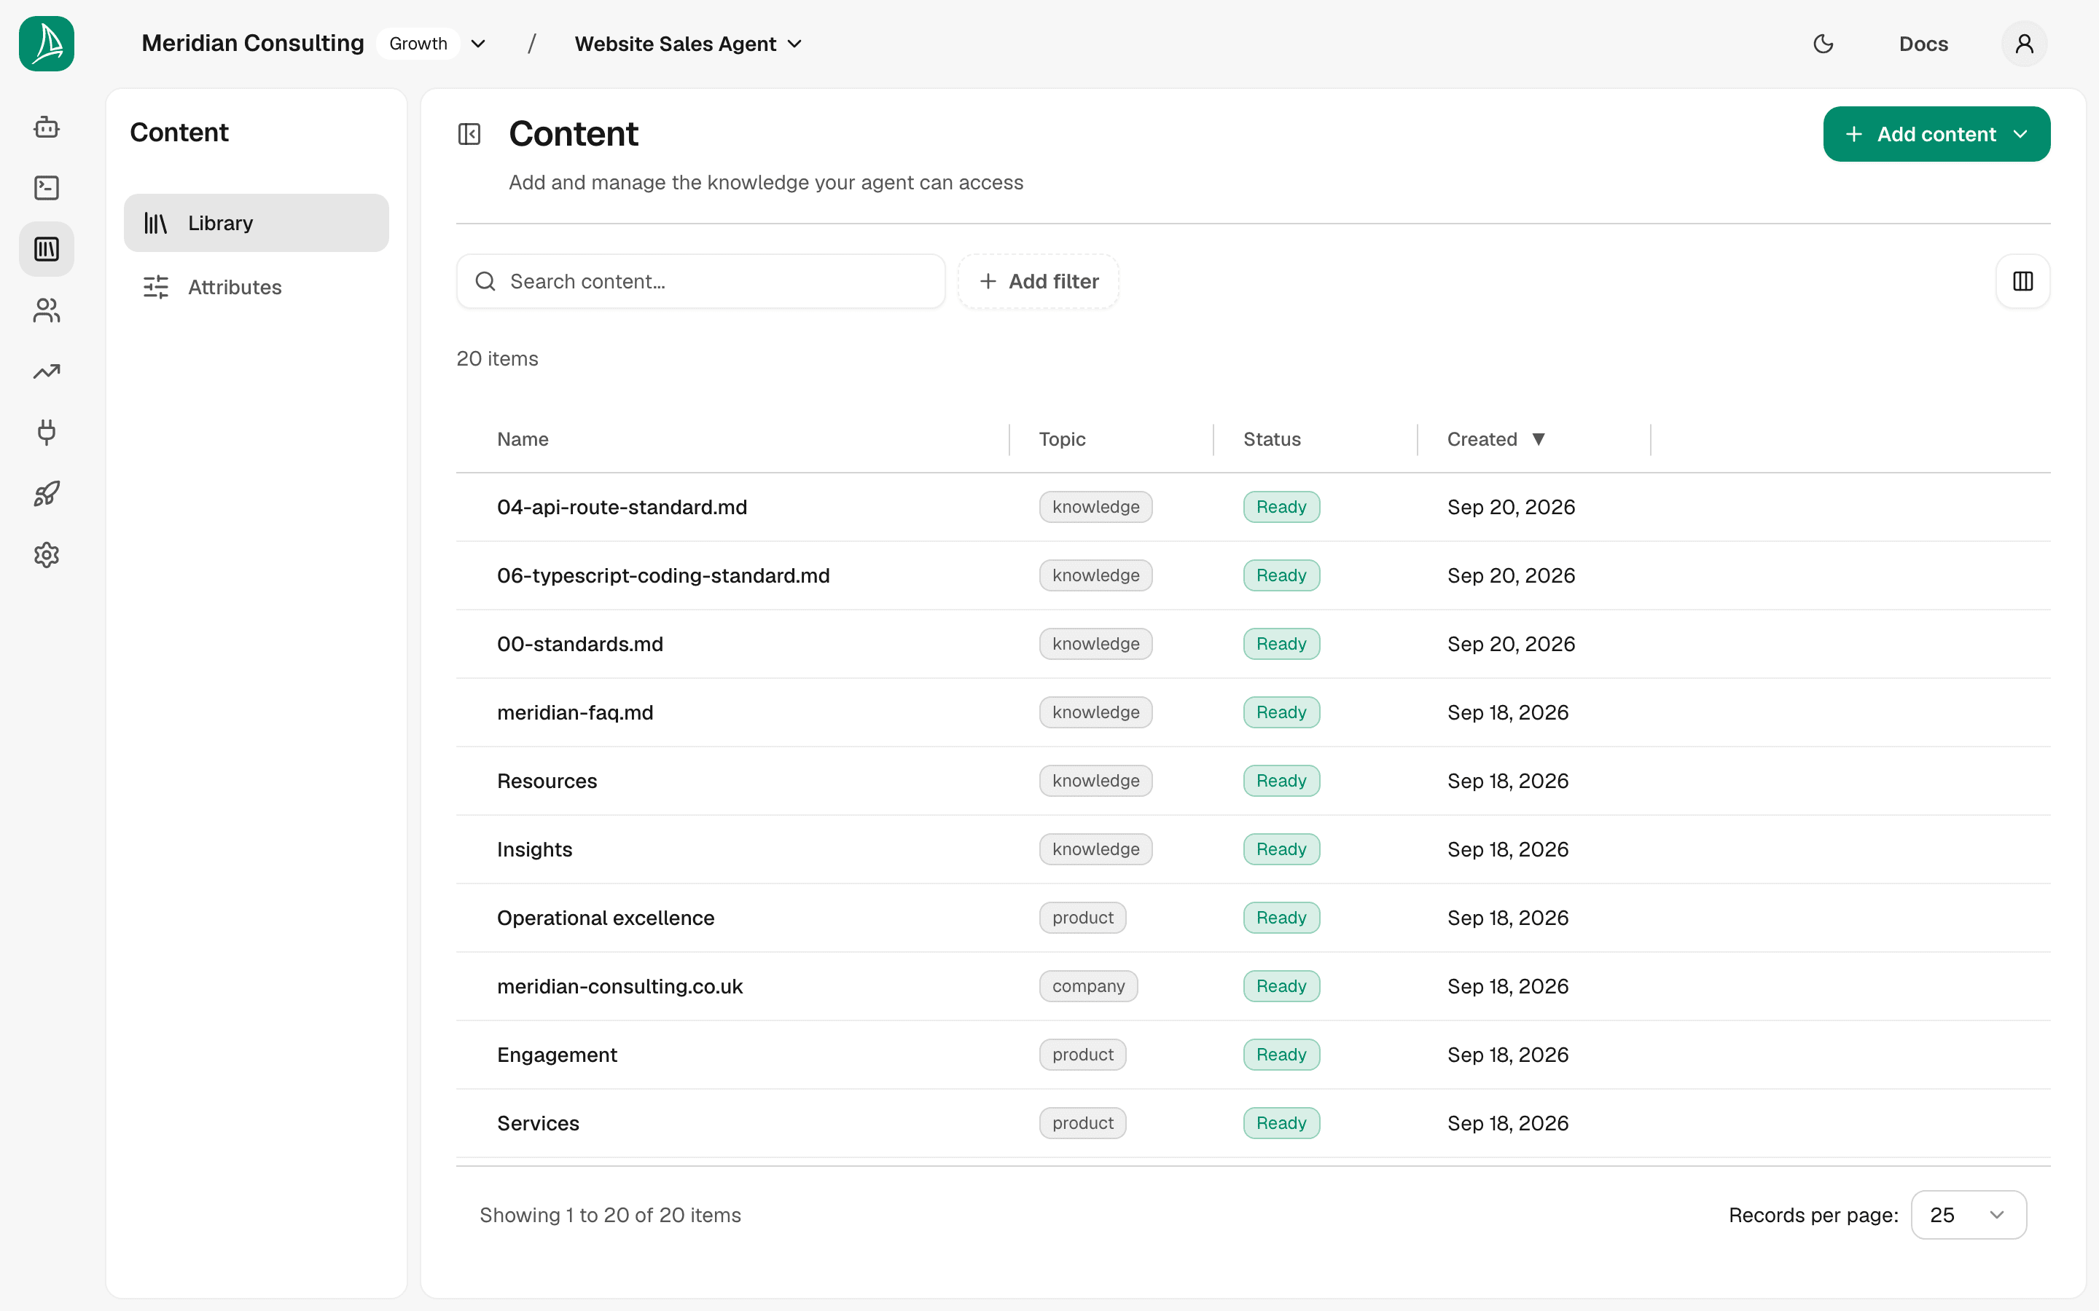Open the terminal console sidebar icon

(47, 188)
